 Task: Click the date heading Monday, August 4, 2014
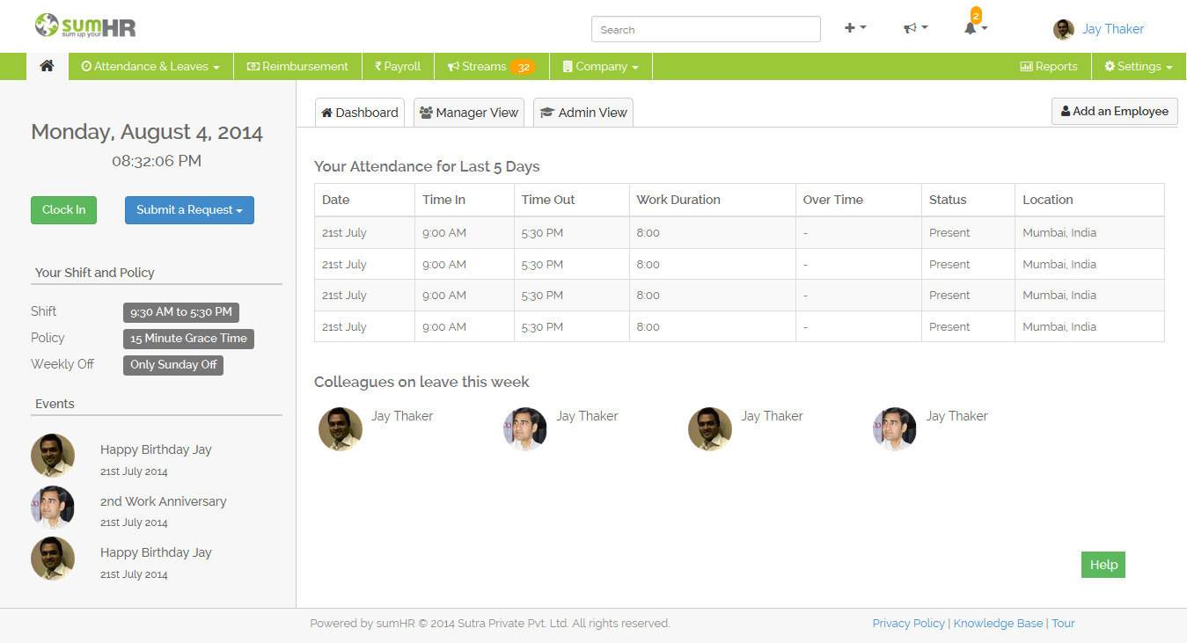[x=147, y=132]
